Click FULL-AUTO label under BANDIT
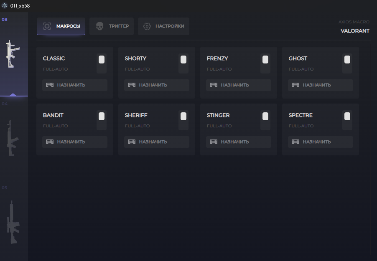The width and height of the screenshot is (377, 261). click(55, 126)
